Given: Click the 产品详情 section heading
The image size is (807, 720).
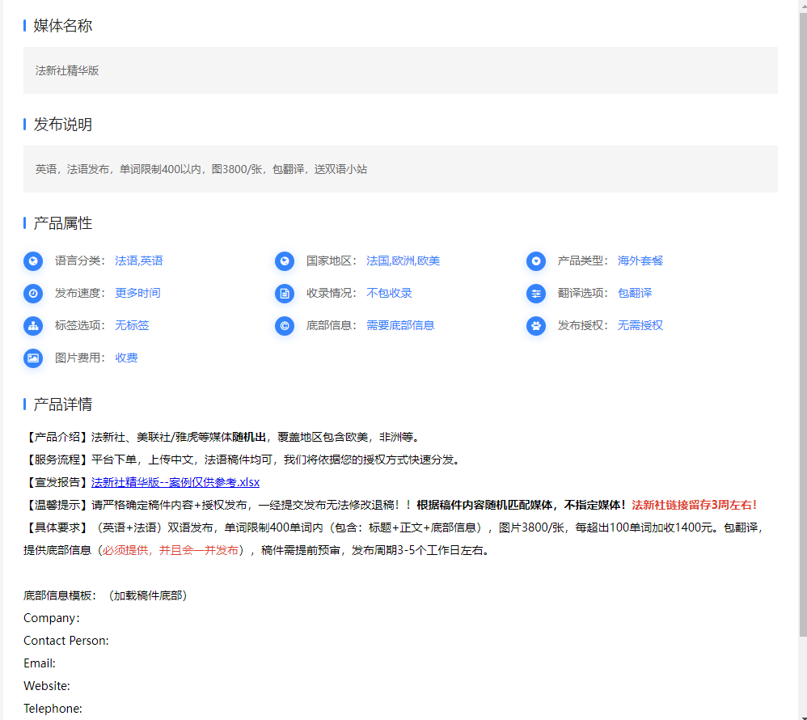Looking at the screenshot, I should [63, 404].
